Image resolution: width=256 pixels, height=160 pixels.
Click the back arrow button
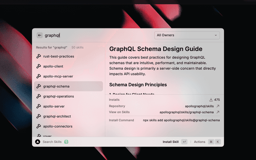click(40, 35)
